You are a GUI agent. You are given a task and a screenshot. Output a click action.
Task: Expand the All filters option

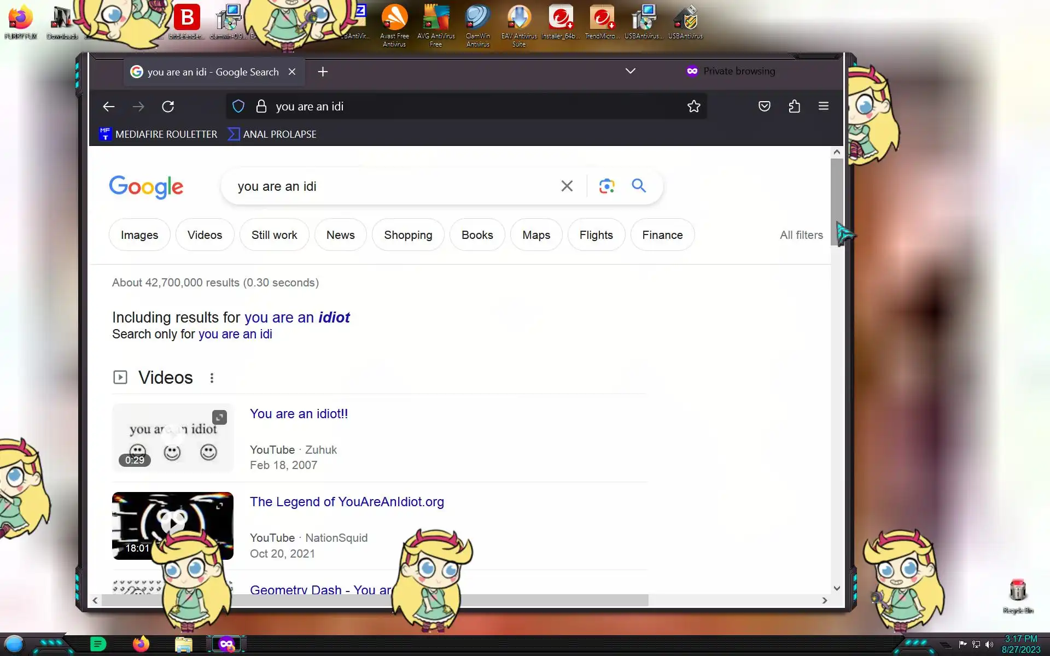pos(801,235)
